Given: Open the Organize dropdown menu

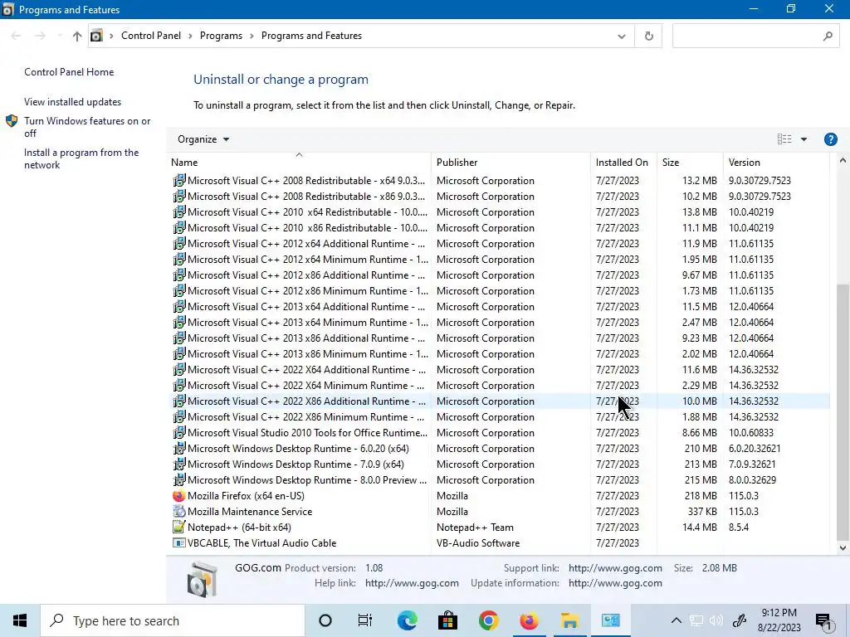Looking at the screenshot, I should tap(203, 139).
